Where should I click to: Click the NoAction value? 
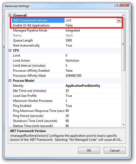pyautogui.click(x=72, y=61)
